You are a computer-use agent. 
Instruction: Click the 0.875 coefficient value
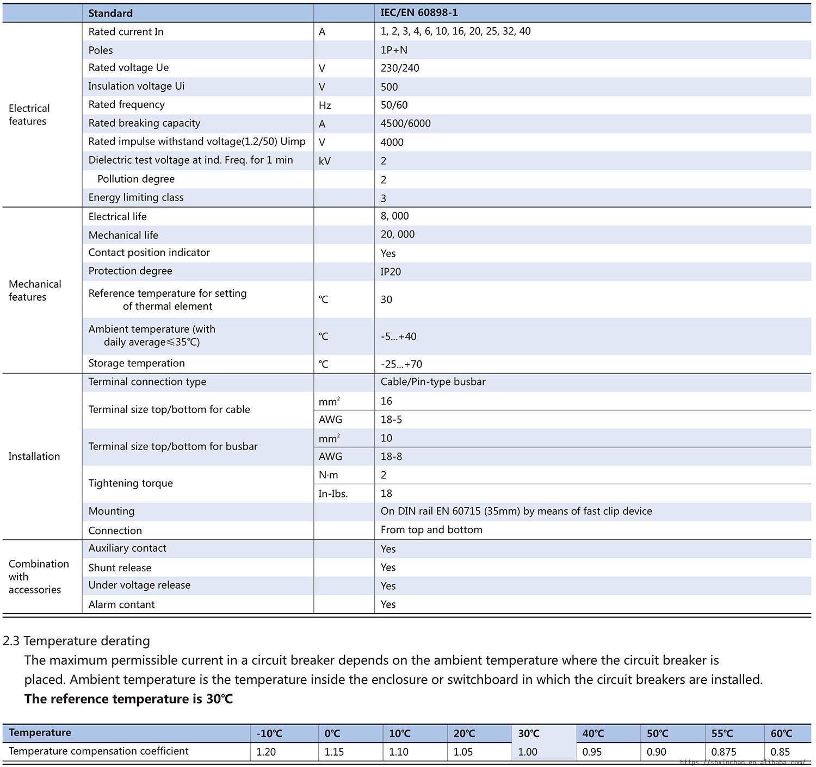click(724, 752)
